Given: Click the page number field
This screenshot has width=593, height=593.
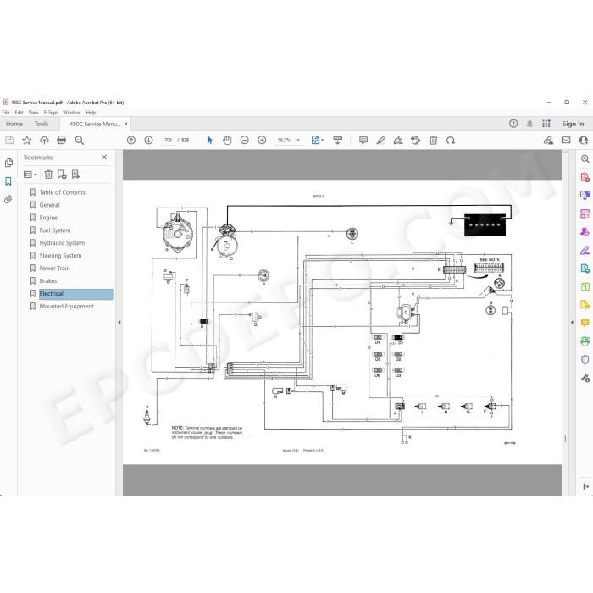Looking at the screenshot, I should [x=168, y=141].
